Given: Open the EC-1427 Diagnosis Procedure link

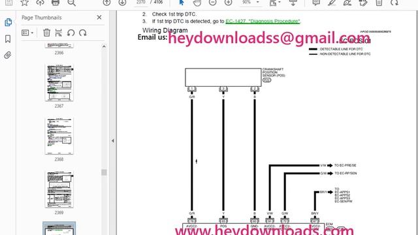Looking at the screenshot, I should tap(263, 21).
